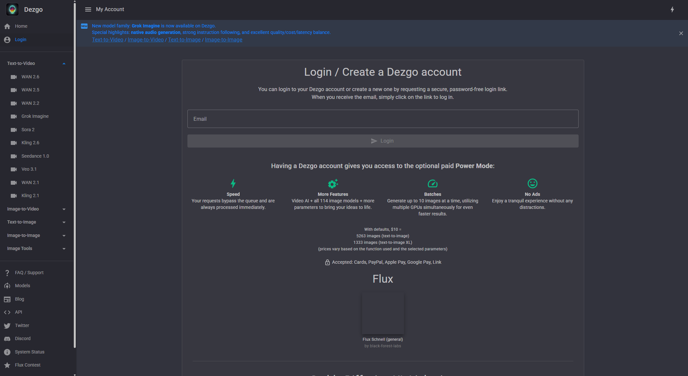Screen dimensions: 688x376
Task: Dismiss the Grok Imagine announcement banner
Action: (x=681, y=33)
